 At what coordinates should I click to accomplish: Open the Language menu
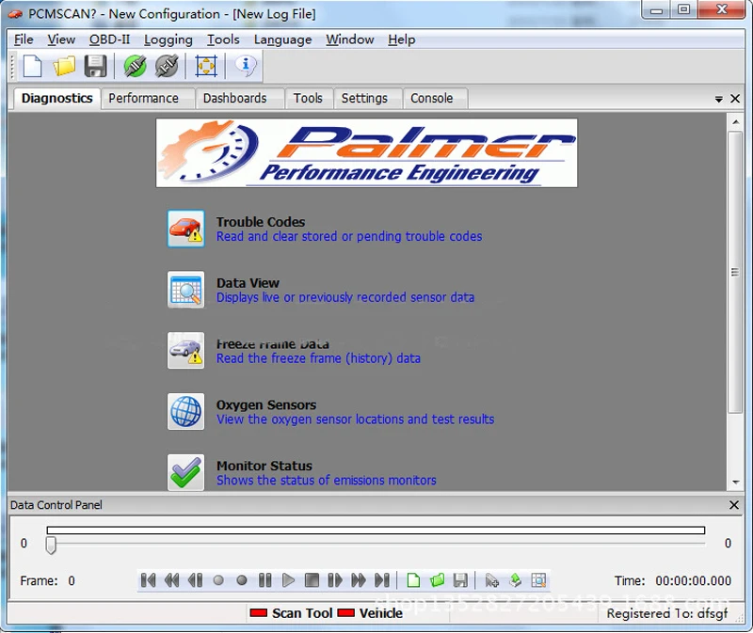[283, 40]
